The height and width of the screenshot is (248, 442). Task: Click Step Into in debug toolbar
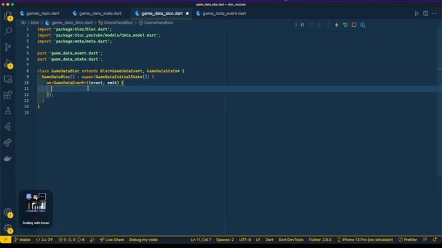319,25
